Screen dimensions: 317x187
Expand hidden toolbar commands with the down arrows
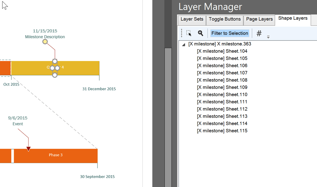click(268, 37)
